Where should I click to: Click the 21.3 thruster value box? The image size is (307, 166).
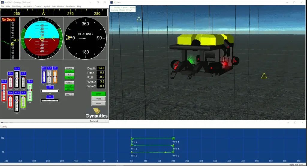(17, 68)
